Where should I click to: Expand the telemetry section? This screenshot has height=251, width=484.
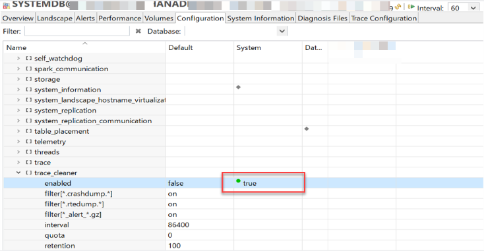18,142
